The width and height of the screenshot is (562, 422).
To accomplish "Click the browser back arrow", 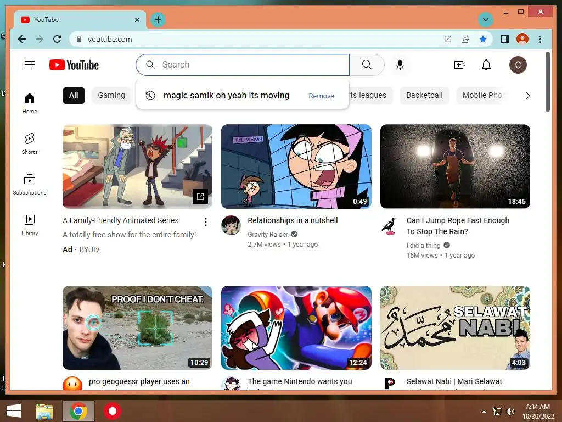I will pyautogui.click(x=22, y=39).
